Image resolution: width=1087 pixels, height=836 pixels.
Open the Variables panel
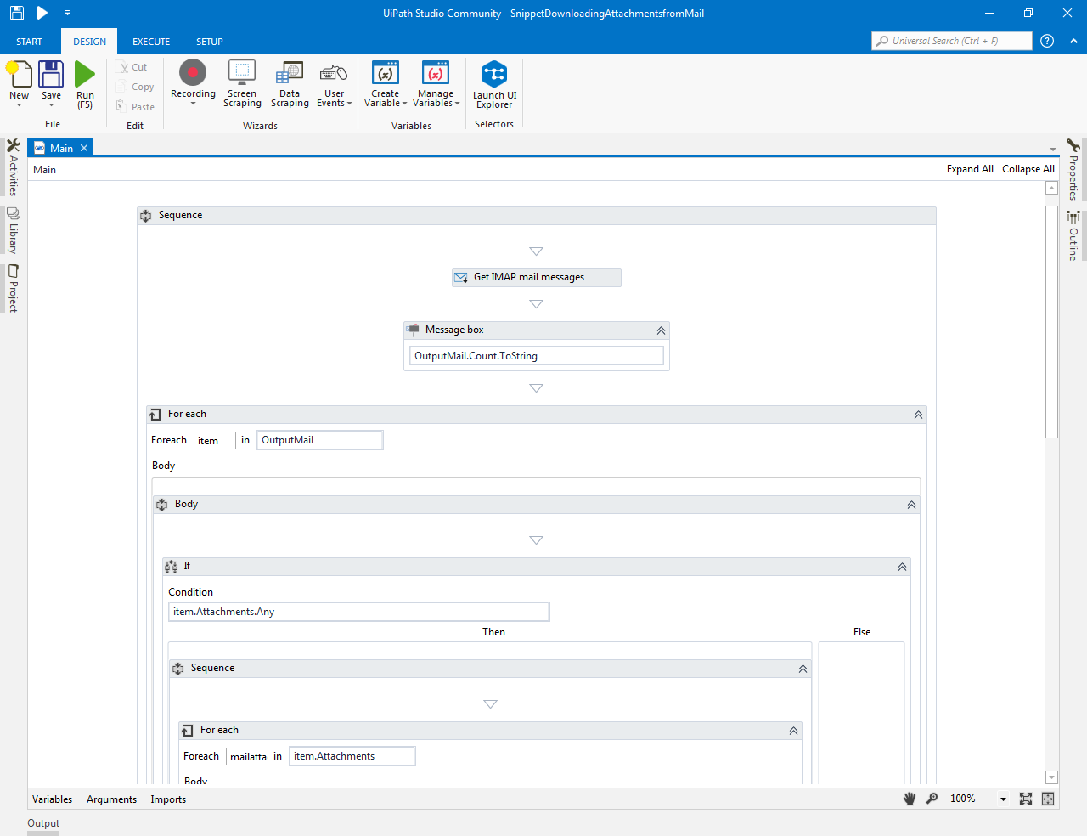tap(52, 799)
